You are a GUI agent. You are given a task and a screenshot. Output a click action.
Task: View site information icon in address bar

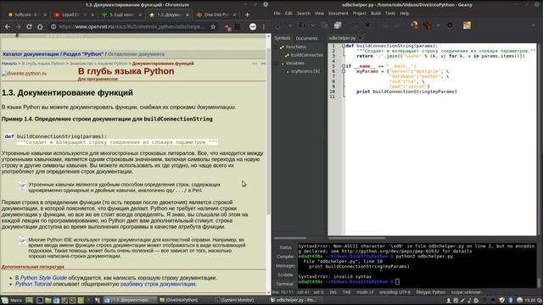tap(53, 26)
